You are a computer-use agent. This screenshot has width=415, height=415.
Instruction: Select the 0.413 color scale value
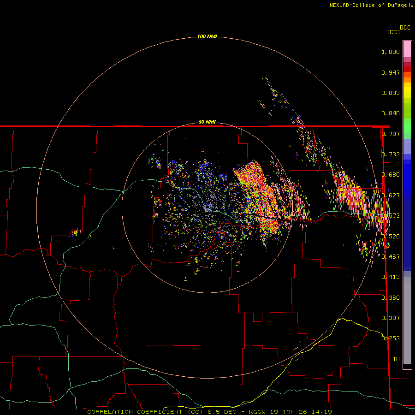391,277
